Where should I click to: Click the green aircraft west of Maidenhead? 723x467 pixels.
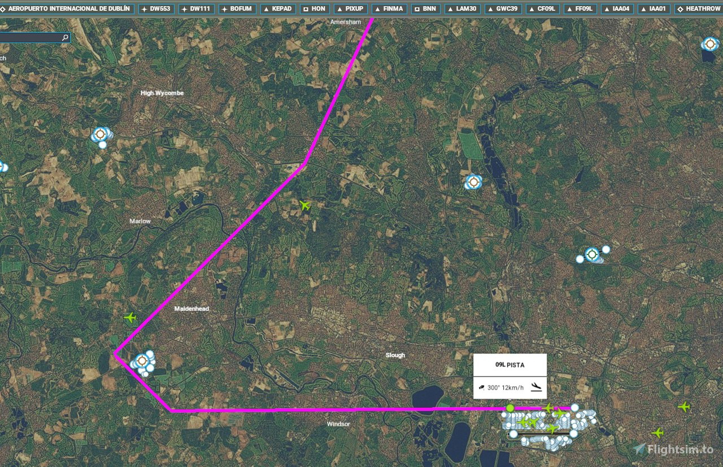pos(130,318)
